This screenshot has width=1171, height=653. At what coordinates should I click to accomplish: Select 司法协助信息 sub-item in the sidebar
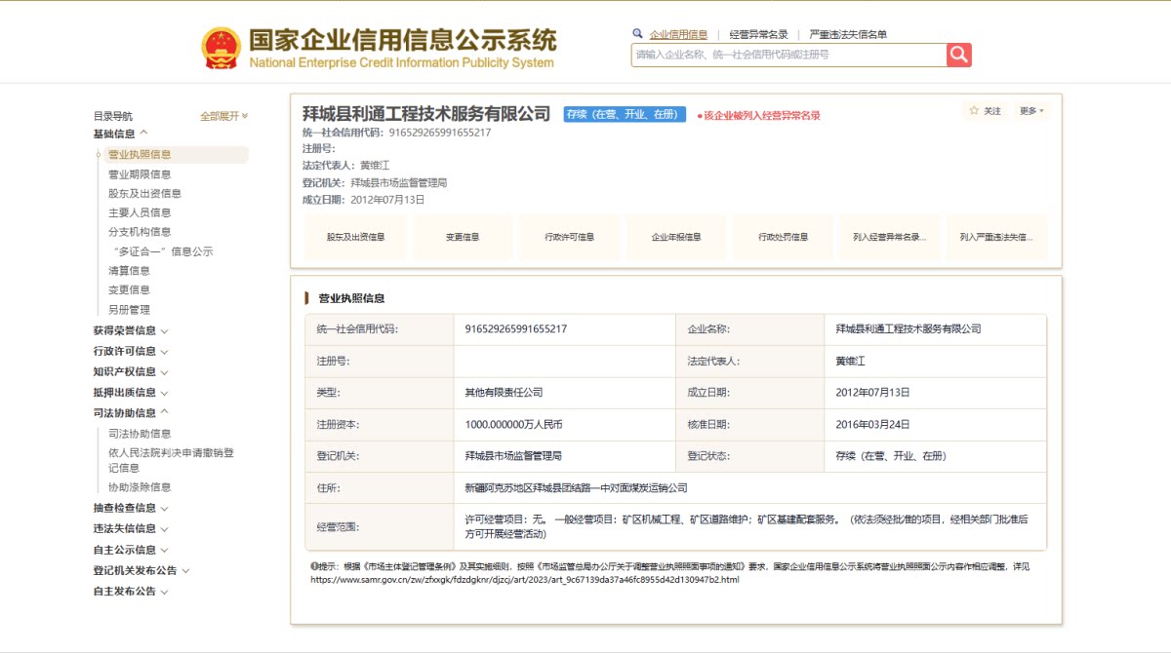click(x=140, y=434)
